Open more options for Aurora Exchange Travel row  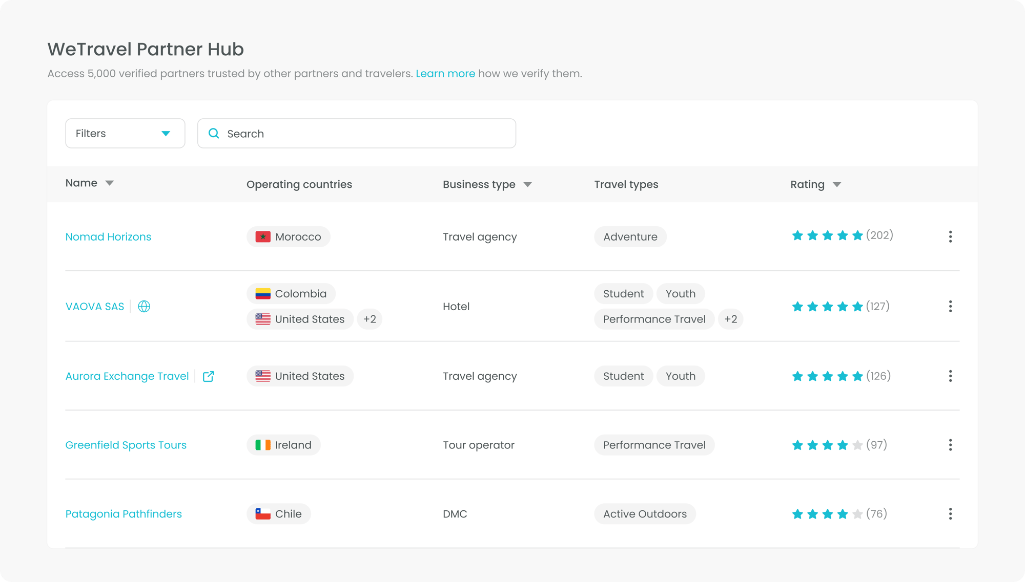pyautogui.click(x=950, y=376)
